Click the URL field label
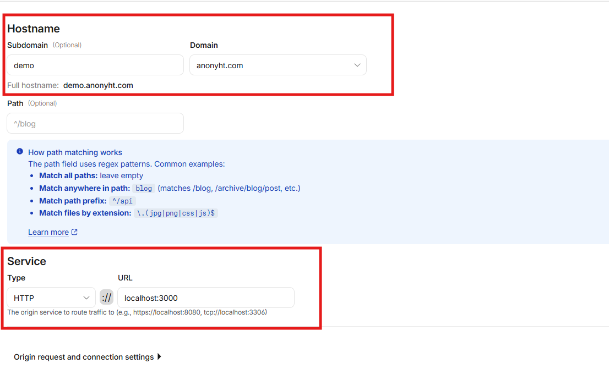Image resolution: width=609 pixels, height=380 pixels. (125, 278)
